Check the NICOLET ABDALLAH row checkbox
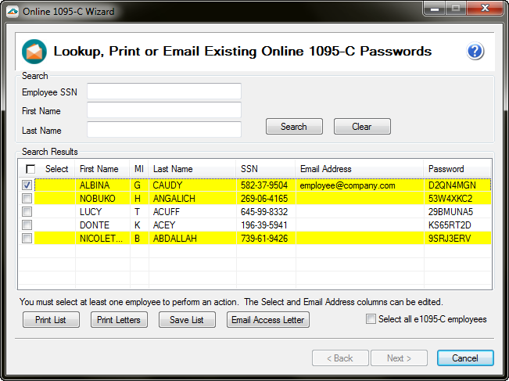The height and width of the screenshot is (381, 509). [x=27, y=239]
